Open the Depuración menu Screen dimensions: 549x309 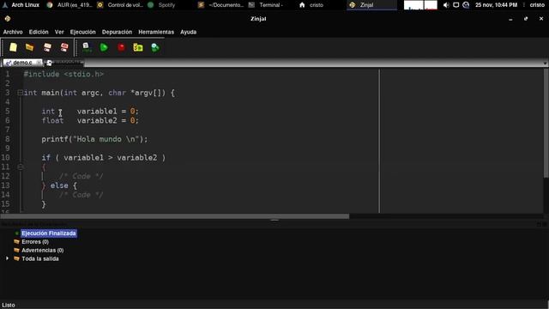pyautogui.click(x=117, y=32)
